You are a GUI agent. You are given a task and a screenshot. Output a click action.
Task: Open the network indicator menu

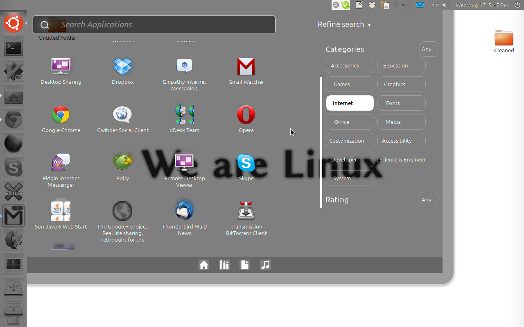(x=406, y=5)
